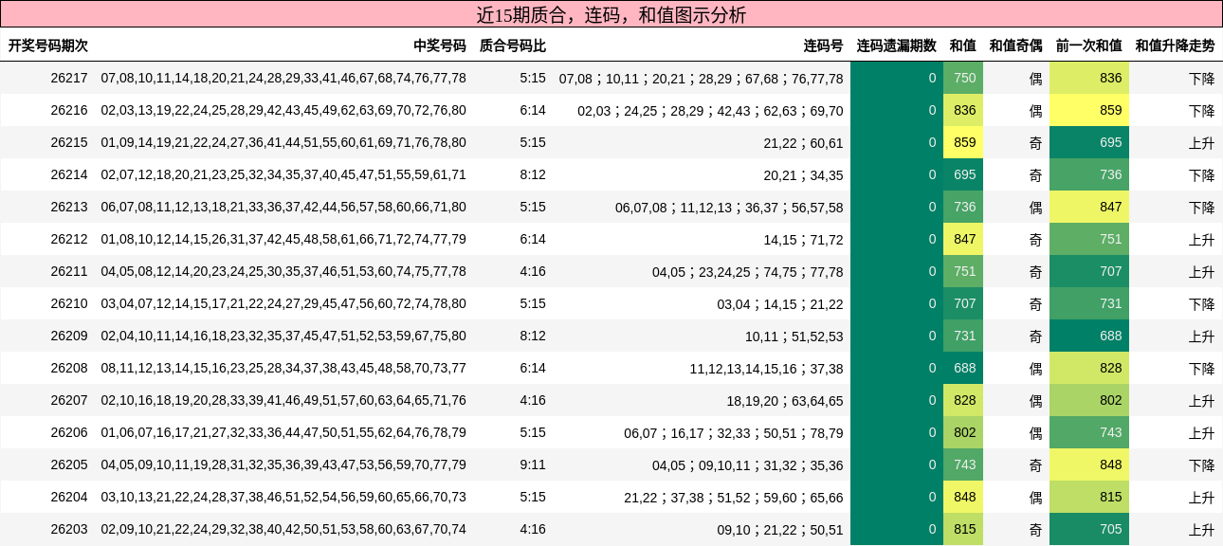Click the 前一次和值 cell 688 in row 26209

point(1089,336)
